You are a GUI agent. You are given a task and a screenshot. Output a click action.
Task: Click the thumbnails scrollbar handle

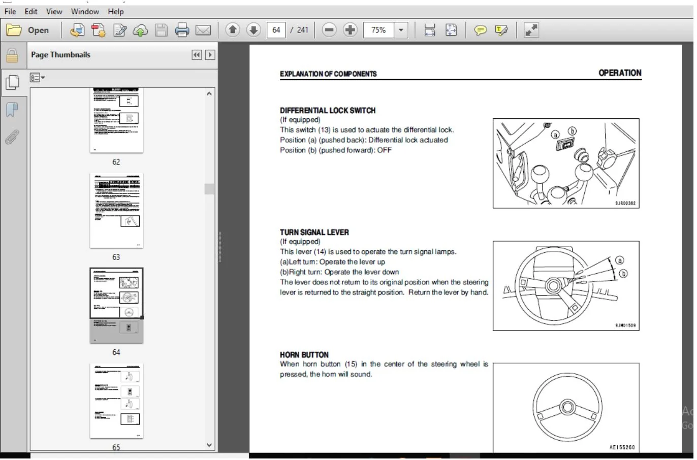209,189
